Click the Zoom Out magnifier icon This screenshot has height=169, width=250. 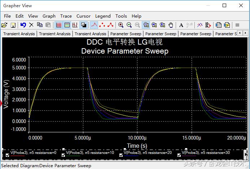pos(129,25)
